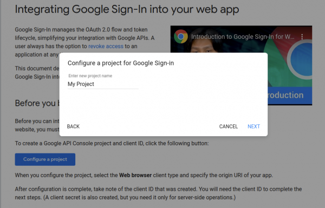Screen dimensions: 325x208
Task: Click the blue 'roduction' banner on video
Action: tap(290, 96)
